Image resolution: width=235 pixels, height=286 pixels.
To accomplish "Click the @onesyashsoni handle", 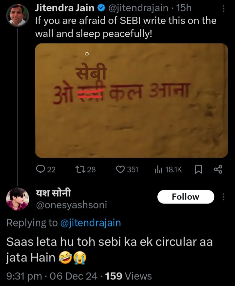I will pos(71,205).
